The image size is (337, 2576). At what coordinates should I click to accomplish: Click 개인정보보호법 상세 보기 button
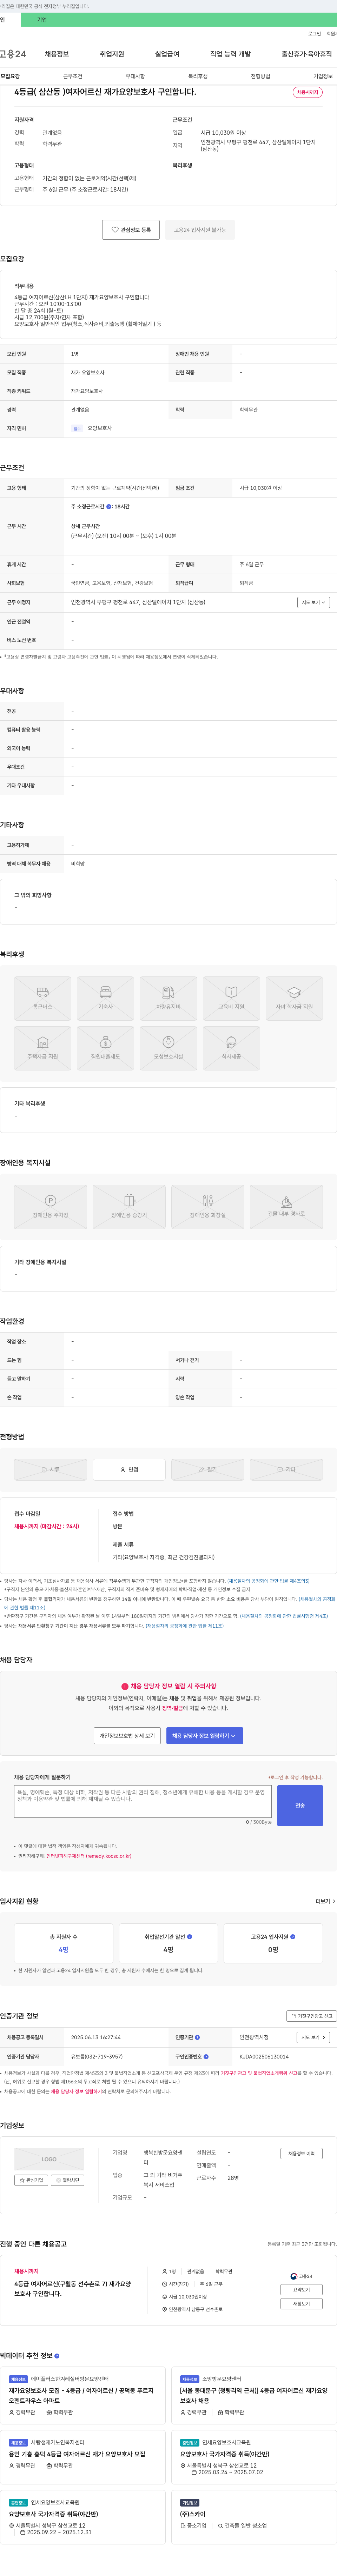tap(127, 1736)
